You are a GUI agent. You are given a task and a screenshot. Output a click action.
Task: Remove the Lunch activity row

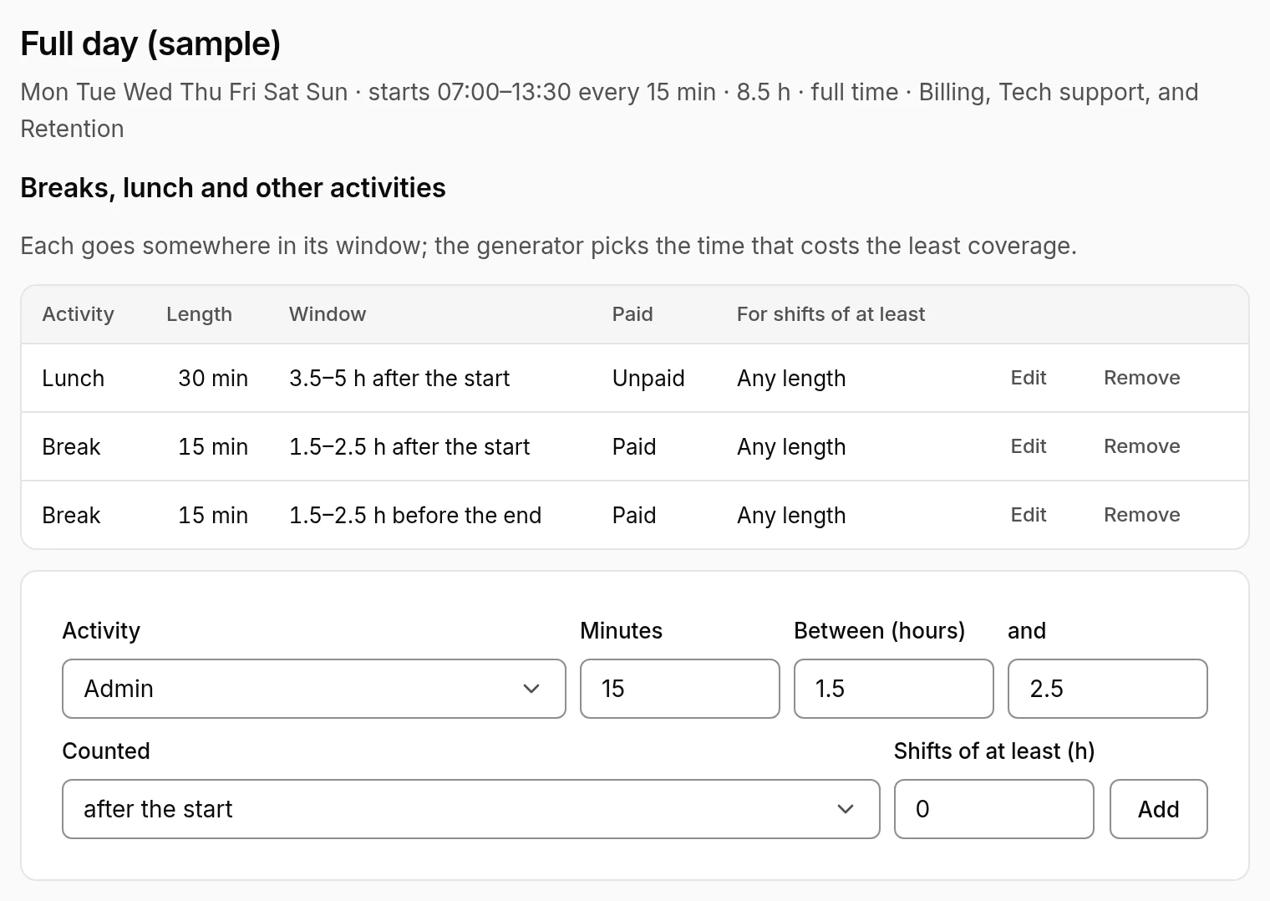click(1141, 378)
